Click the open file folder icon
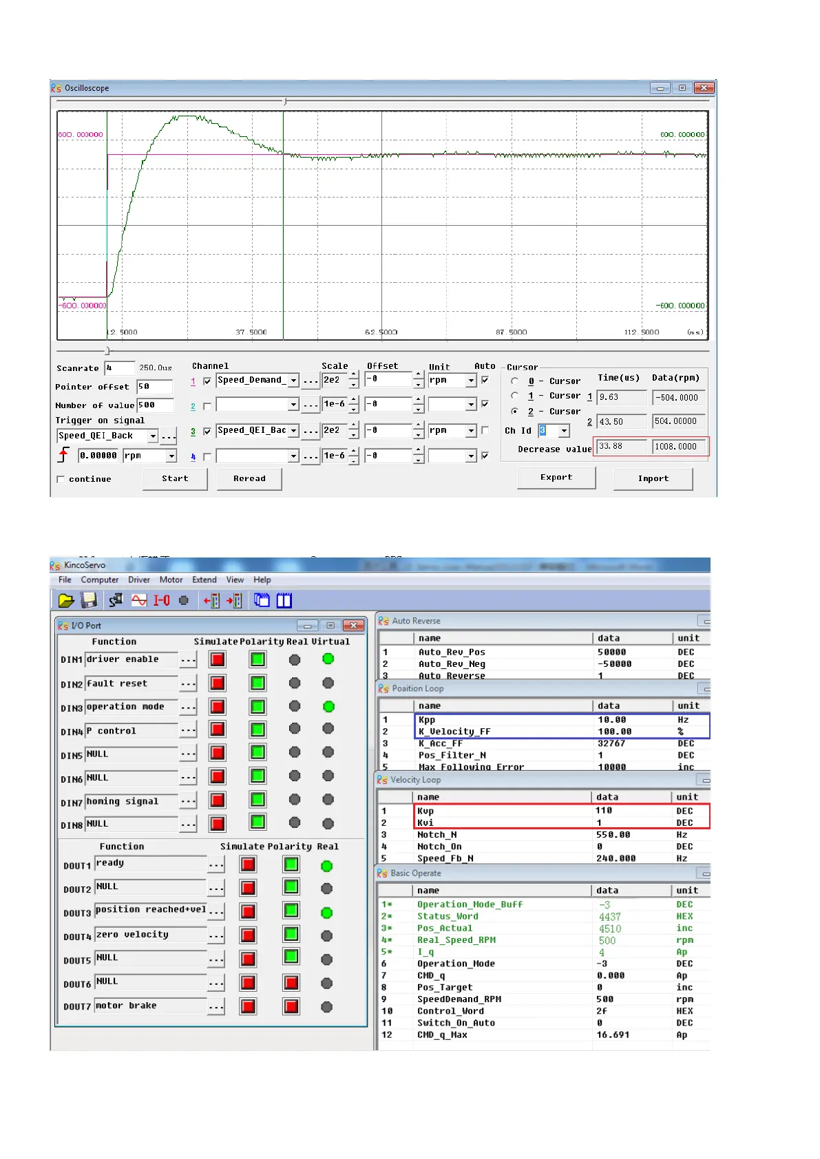 65,600
